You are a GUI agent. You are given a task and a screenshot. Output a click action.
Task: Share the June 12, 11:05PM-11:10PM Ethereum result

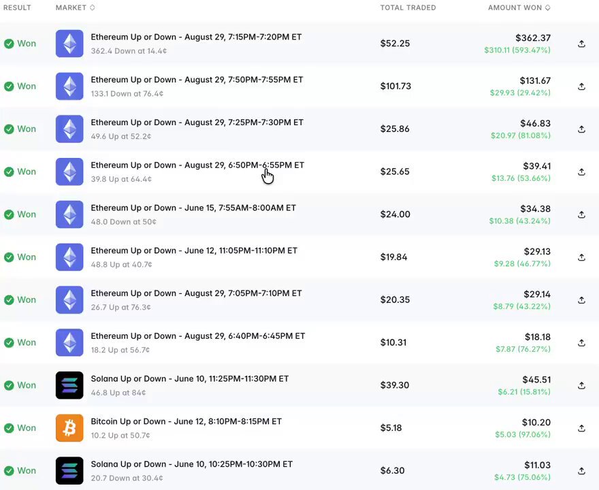[x=581, y=258]
